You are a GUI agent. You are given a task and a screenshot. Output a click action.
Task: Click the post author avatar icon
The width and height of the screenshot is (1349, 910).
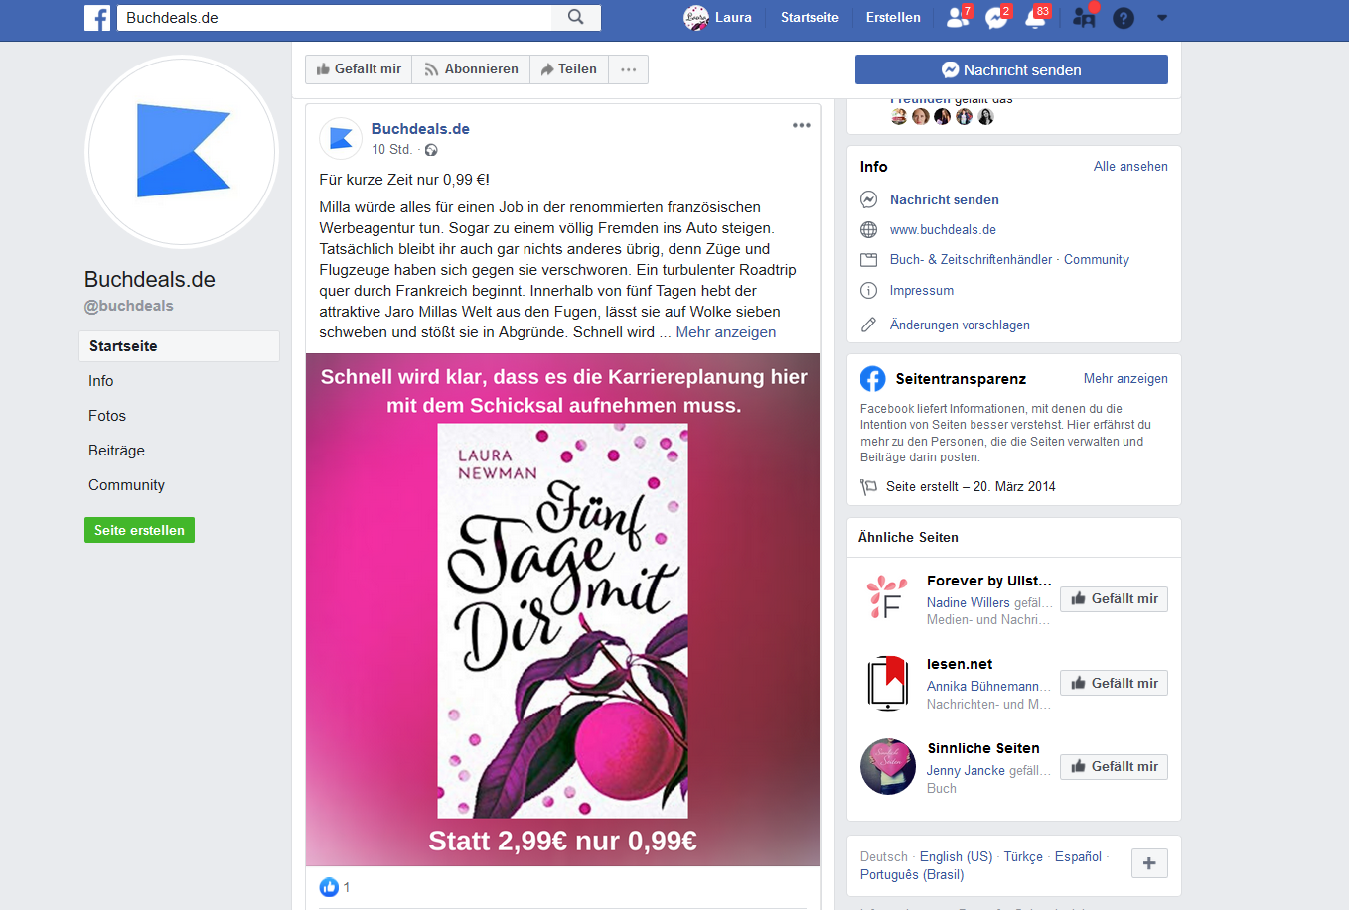pos(341,138)
